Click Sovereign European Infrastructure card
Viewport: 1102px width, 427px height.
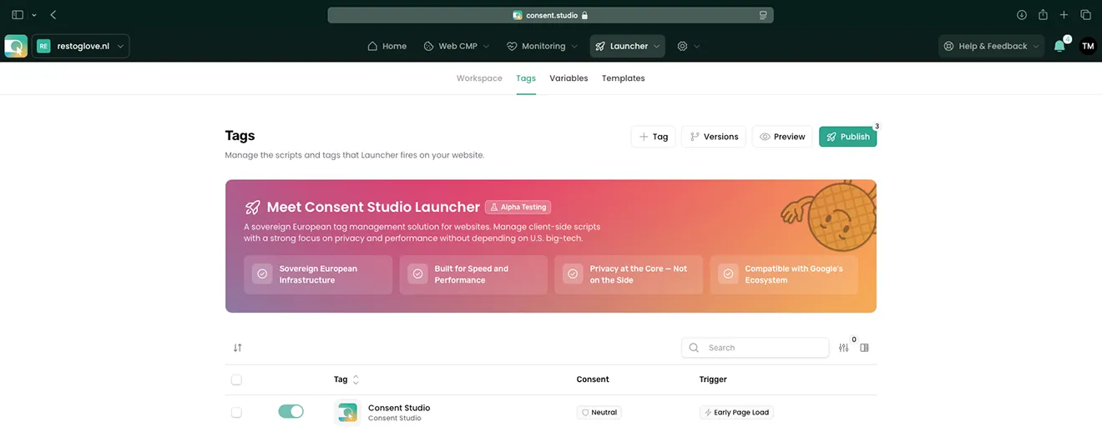click(318, 274)
